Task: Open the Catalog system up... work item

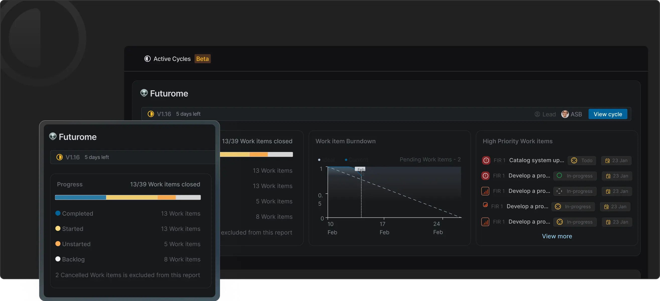Action: (536, 160)
